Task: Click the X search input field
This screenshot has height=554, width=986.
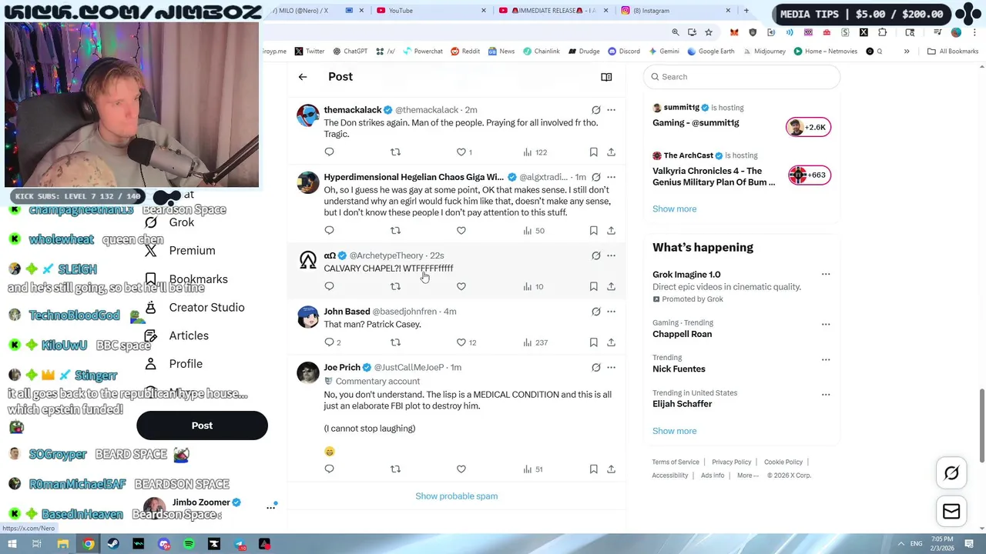Action: (741, 77)
